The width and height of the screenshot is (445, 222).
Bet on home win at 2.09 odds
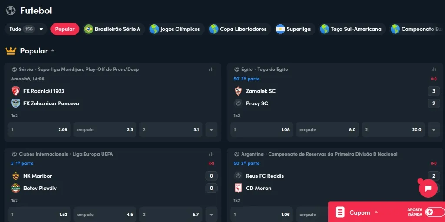tap(39, 130)
